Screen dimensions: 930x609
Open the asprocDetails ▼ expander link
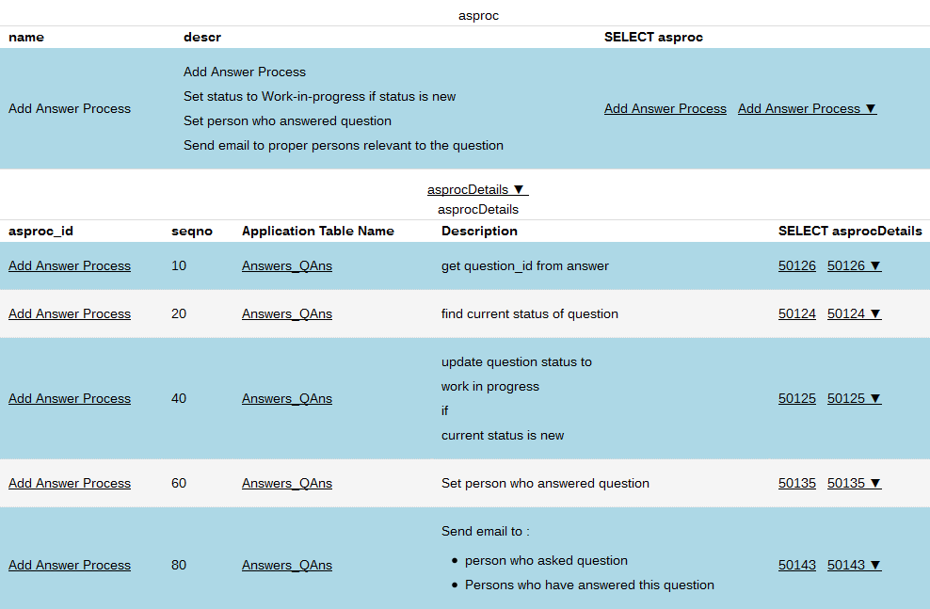[476, 189]
